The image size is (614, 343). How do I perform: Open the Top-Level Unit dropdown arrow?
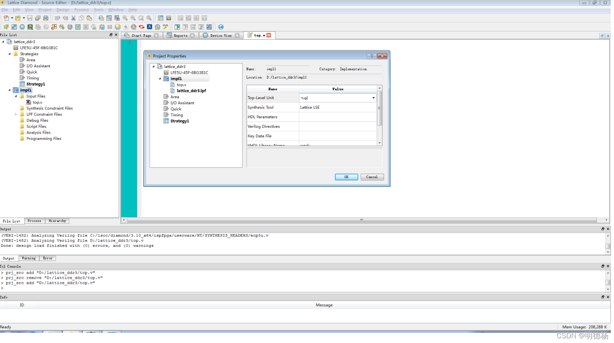click(x=373, y=98)
